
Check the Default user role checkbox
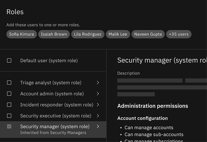(x=9, y=61)
